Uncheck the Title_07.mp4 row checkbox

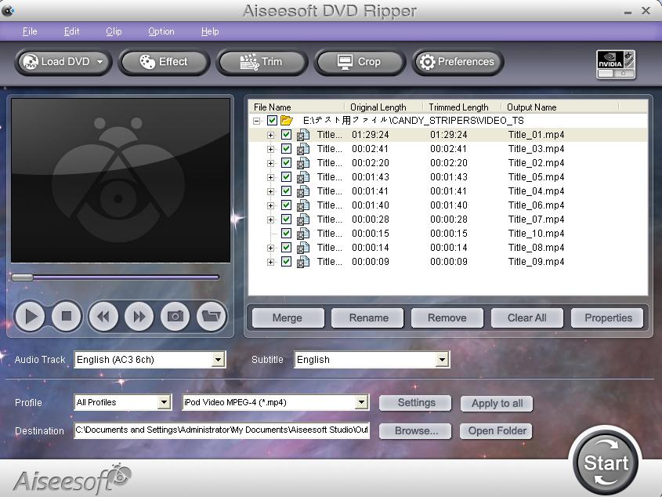pos(286,219)
